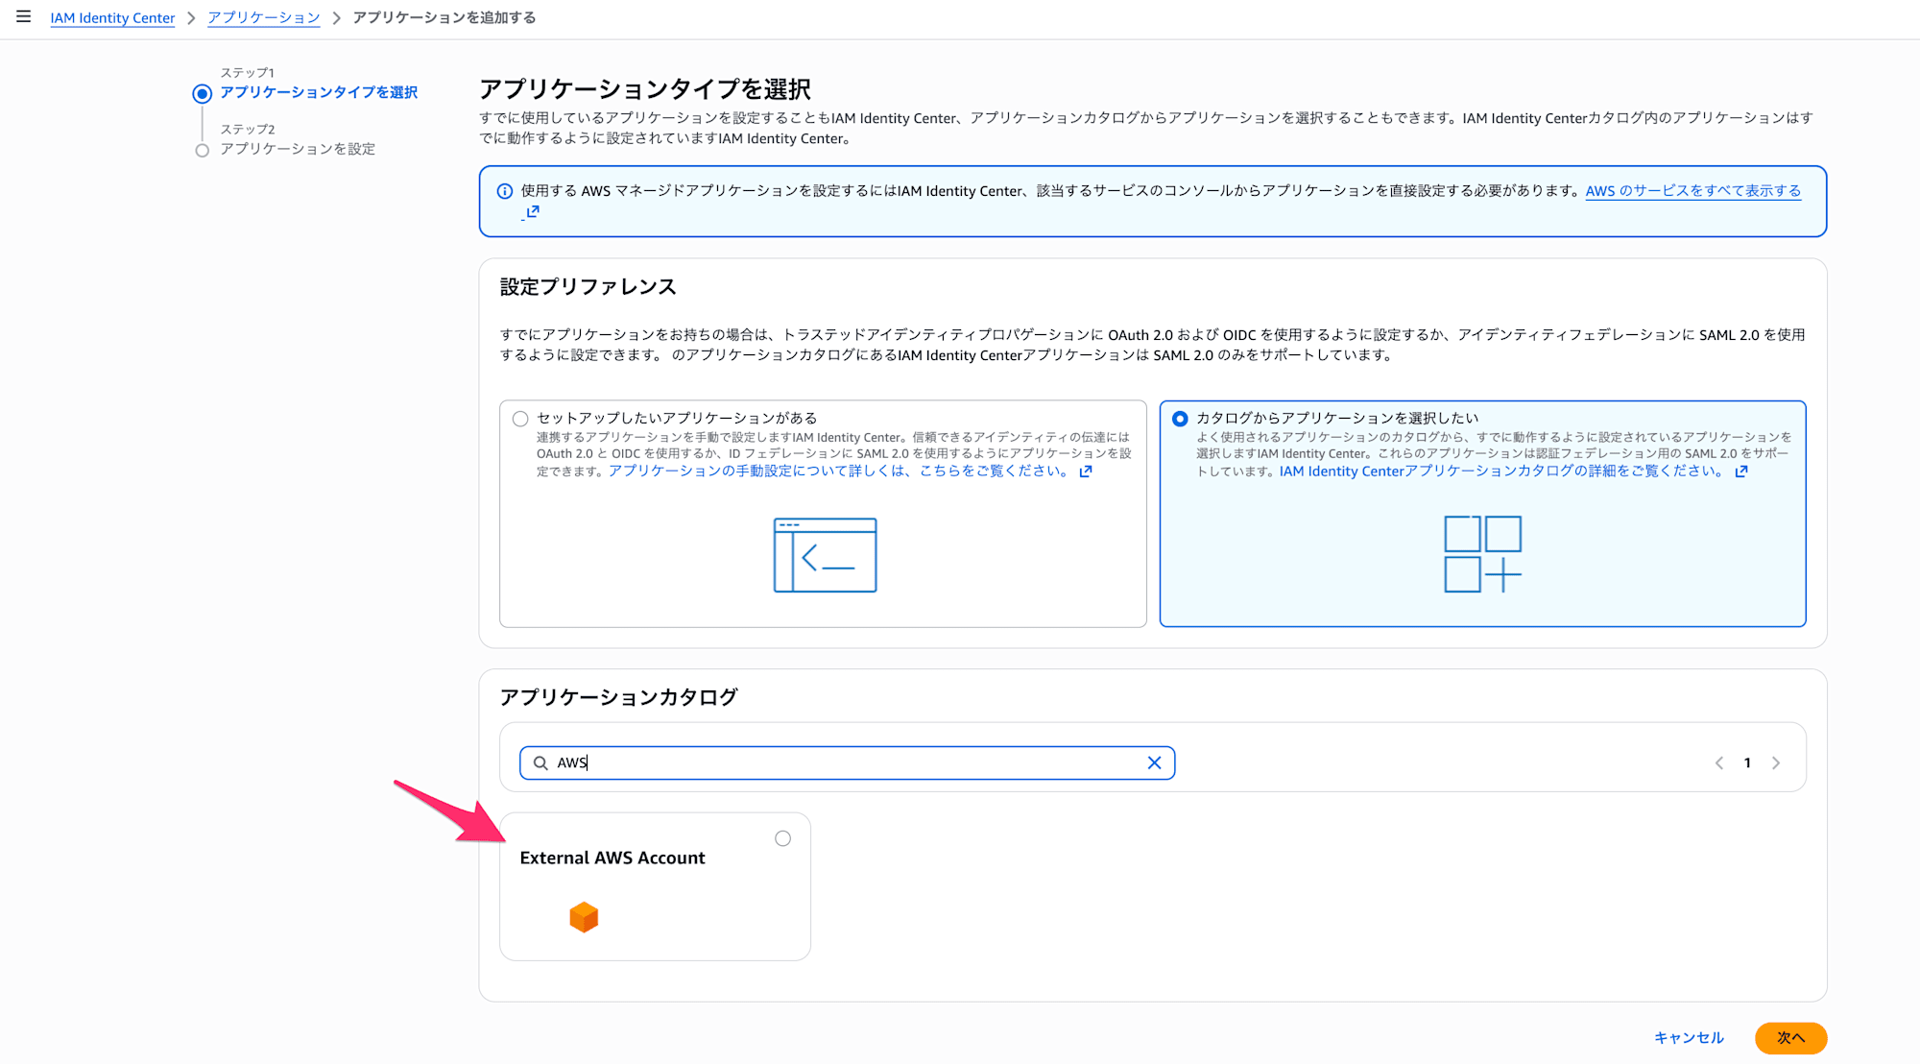This screenshot has width=1920, height=1064.
Task: Select the External AWS Account radio button
Action: click(x=783, y=837)
